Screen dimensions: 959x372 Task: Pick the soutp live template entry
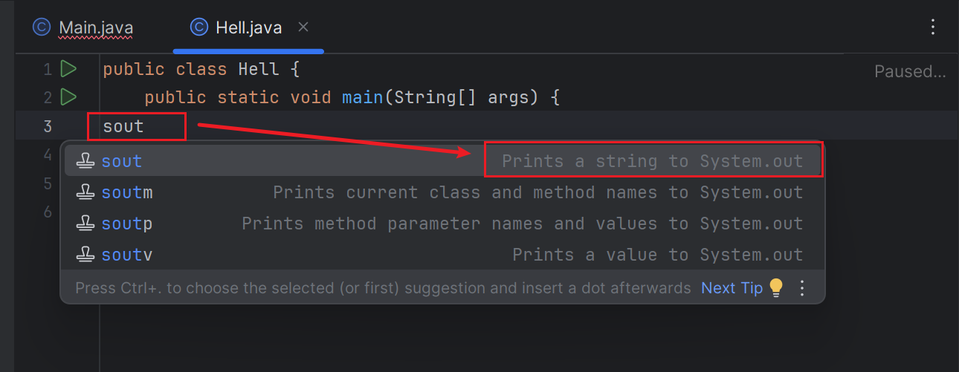point(127,223)
